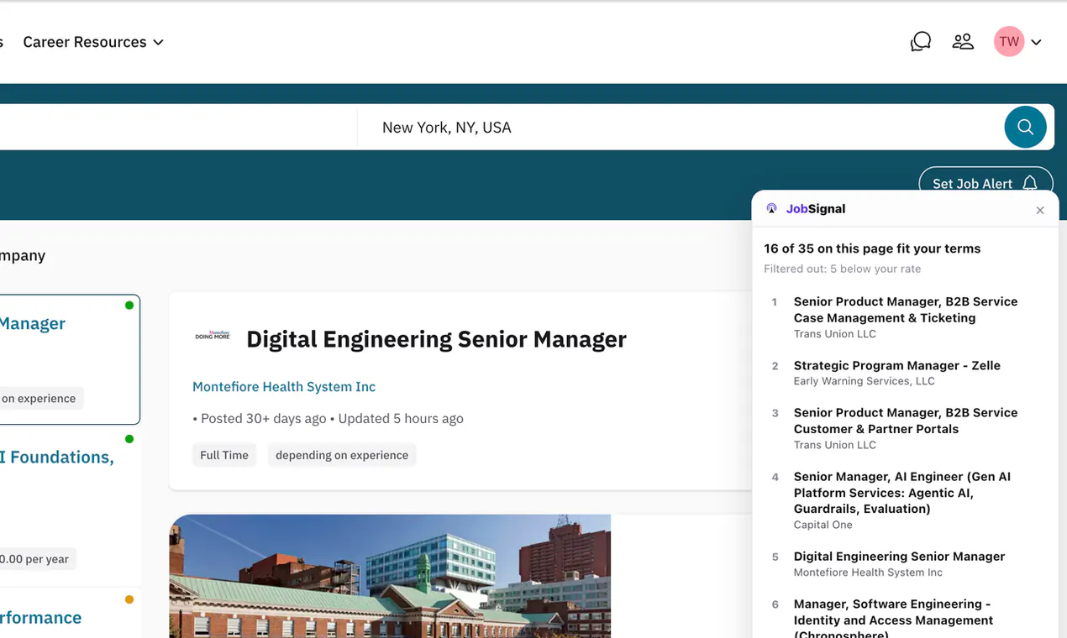Screen dimensions: 1067x638
Task: Open the people connections icon
Action: click(963, 41)
